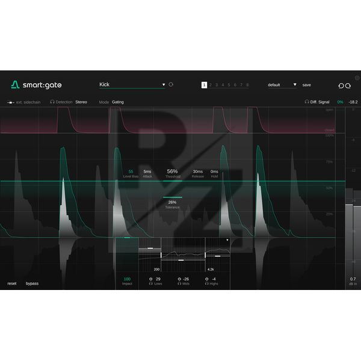This screenshot has width=361, height=361.
Task: Click the 56% Threshold value
Action: pyautogui.click(x=172, y=171)
